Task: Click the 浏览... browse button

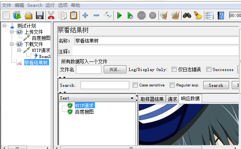Action: click(x=115, y=70)
